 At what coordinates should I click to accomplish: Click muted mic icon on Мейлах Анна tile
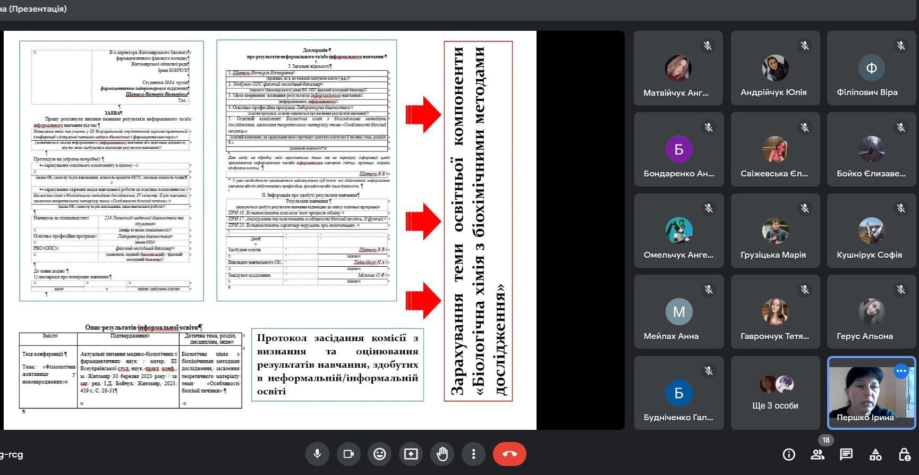click(708, 290)
